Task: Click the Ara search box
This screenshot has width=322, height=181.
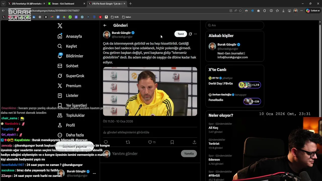Action: (x=235, y=25)
